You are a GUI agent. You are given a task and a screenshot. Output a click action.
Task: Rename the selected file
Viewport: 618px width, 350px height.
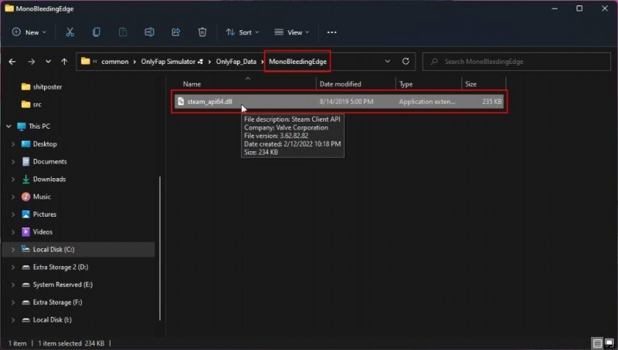[149, 32]
